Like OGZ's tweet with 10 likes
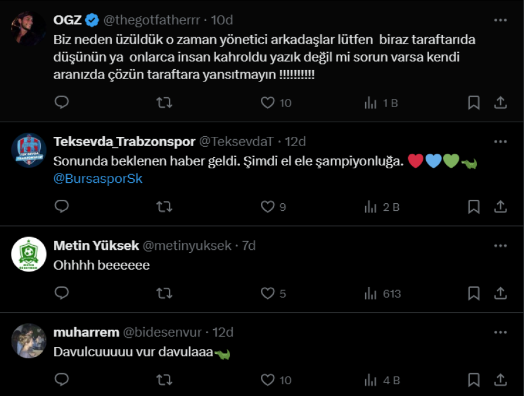The width and height of the screenshot is (524, 396). [275, 103]
